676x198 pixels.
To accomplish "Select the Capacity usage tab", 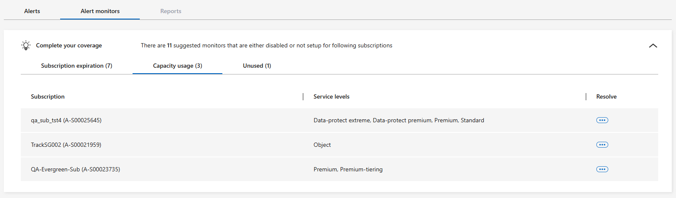I will 177,66.
